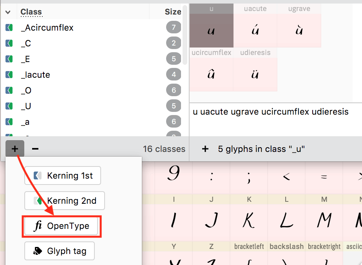The width and height of the screenshot is (362, 265).
Task: Choose Kerning 1st from the popup
Action: pyautogui.click(x=63, y=175)
